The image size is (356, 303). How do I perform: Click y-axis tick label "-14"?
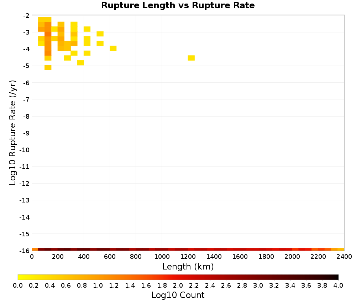coord(24,217)
